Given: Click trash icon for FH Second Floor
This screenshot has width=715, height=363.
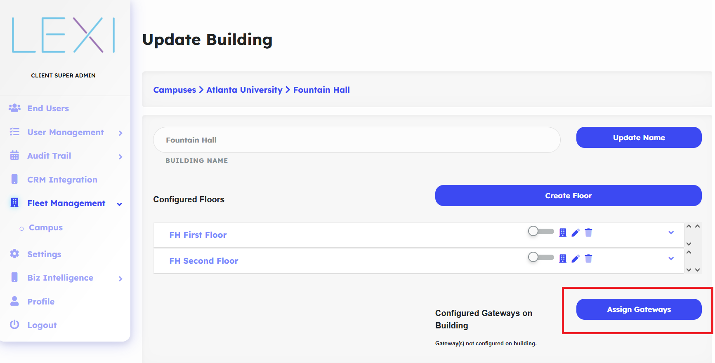Looking at the screenshot, I should [x=588, y=259].
